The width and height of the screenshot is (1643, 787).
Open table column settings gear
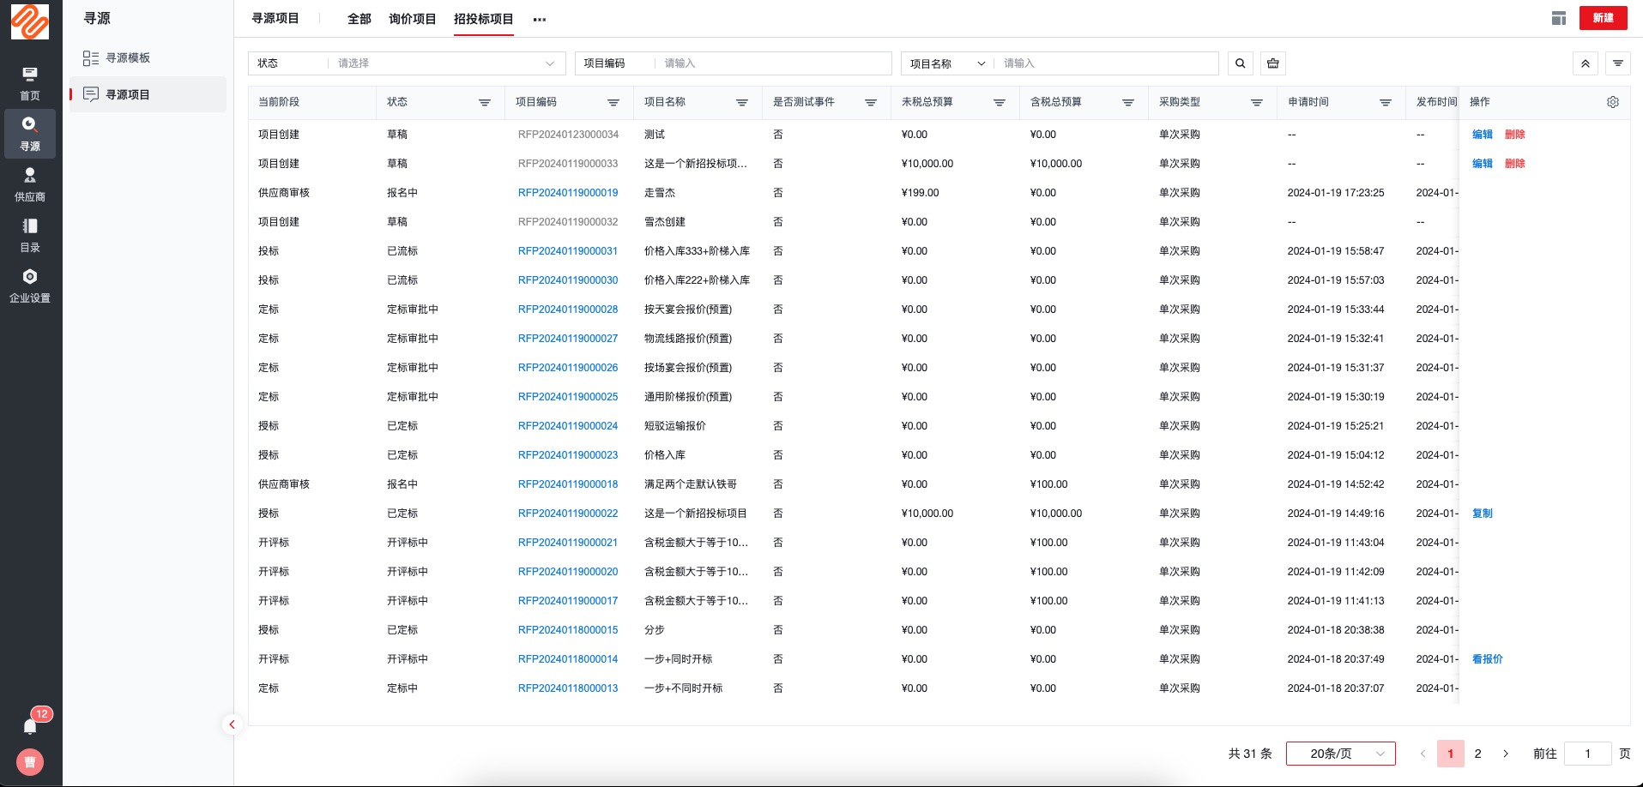pyautogui.click(x=1613, y=102)
